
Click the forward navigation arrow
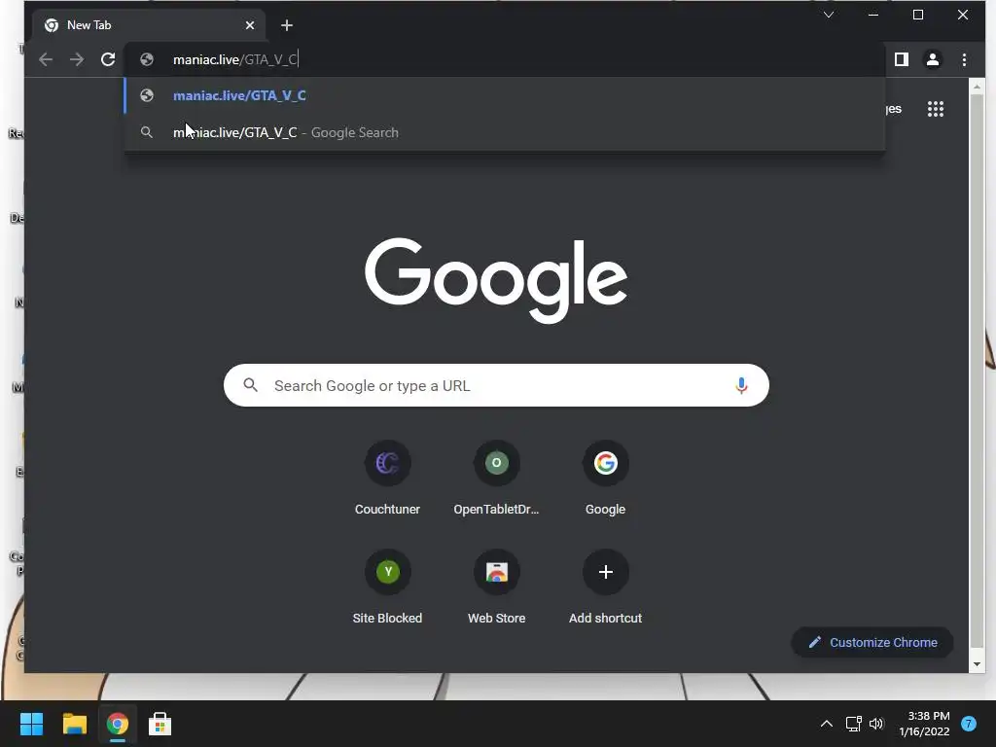click(77, 59)
